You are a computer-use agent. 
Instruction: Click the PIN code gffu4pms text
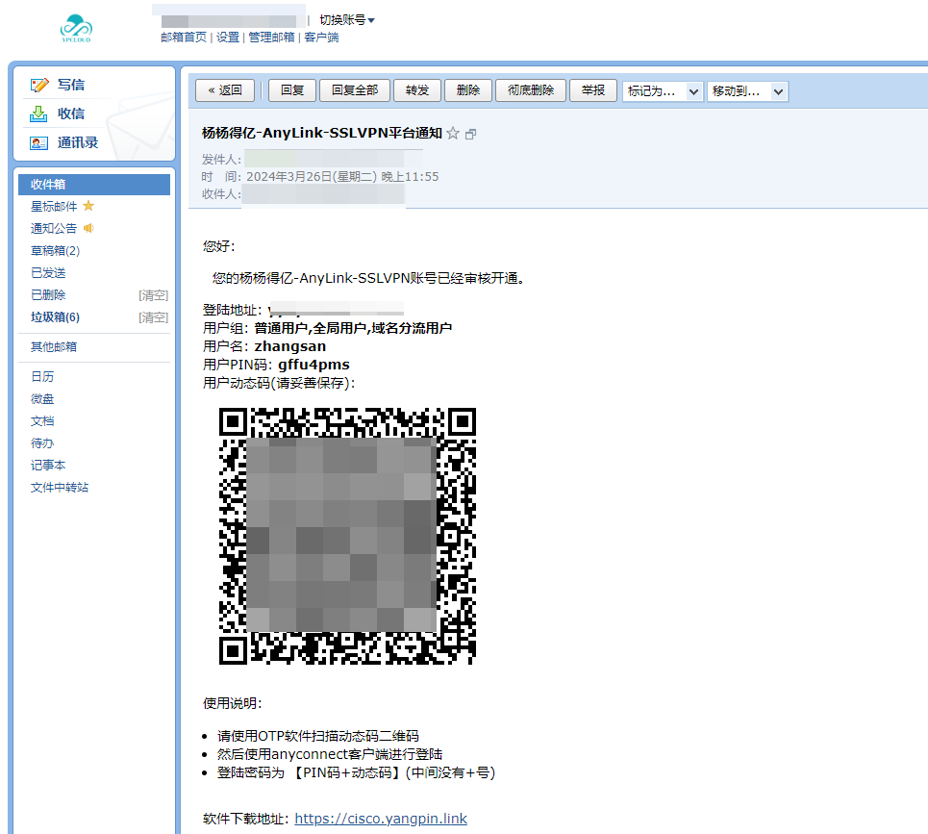[x=314, y=365]
